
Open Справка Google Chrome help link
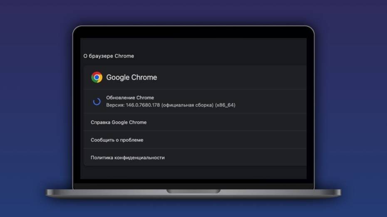pyautogui.click(x=195, y=122)
